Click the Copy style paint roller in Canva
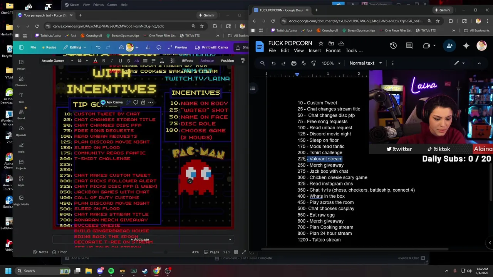493x277 pixels. pos(243,61)
